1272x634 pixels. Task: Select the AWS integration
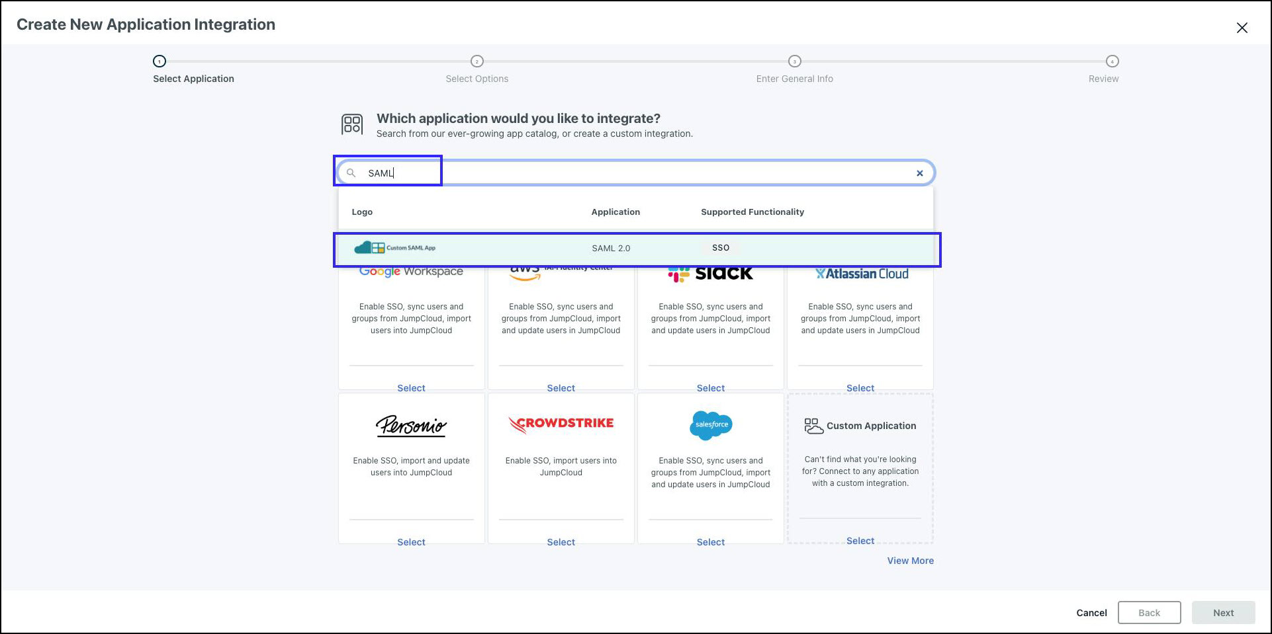coord(561,388)
